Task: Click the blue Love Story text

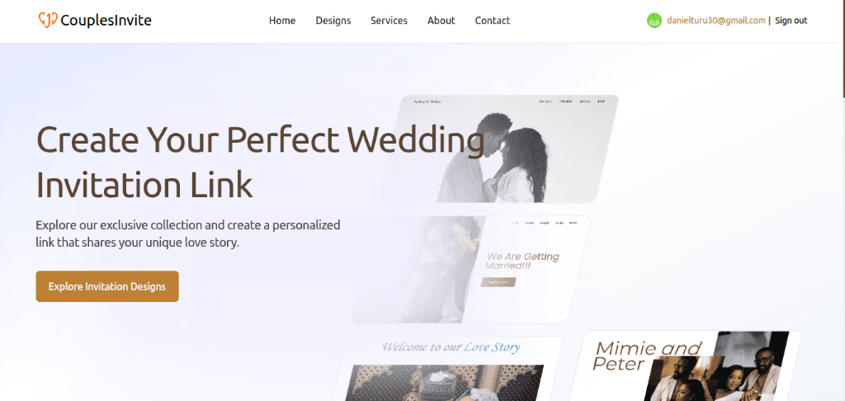Action: tap(492, 347)
